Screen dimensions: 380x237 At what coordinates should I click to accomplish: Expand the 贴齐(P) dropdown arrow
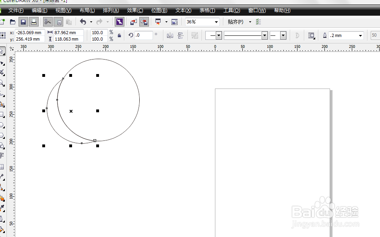tap(250, 22)
